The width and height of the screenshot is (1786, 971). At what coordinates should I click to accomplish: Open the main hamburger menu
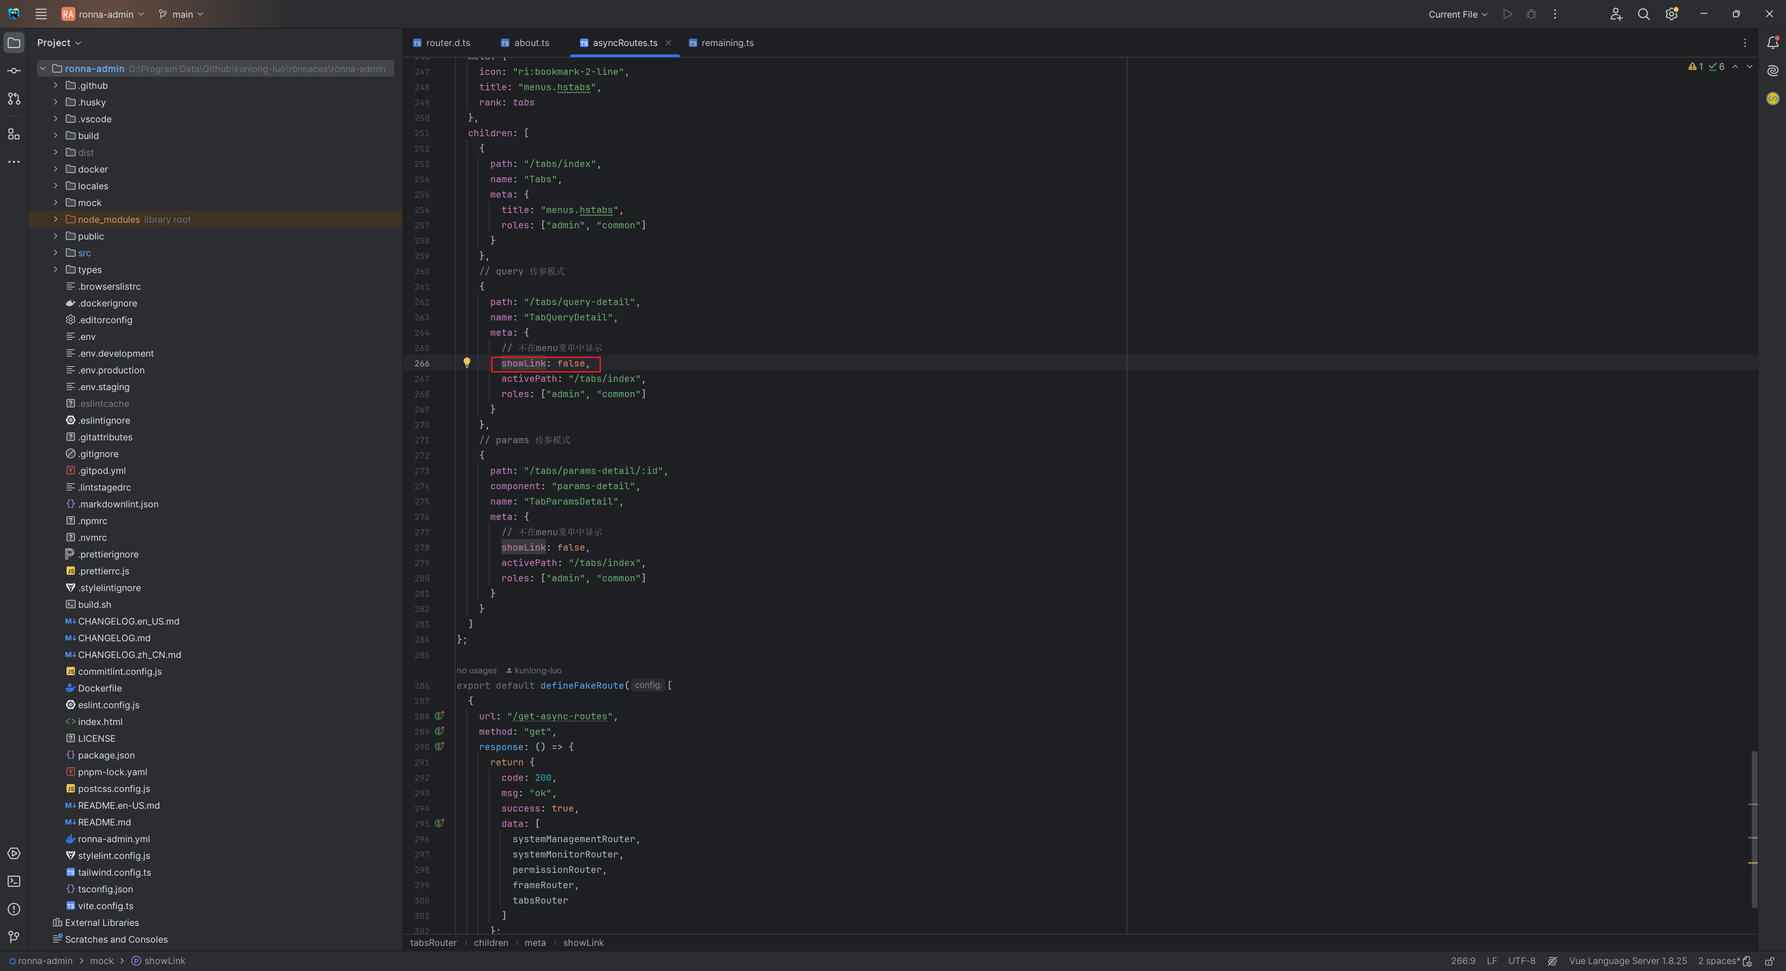coord(41,14)
